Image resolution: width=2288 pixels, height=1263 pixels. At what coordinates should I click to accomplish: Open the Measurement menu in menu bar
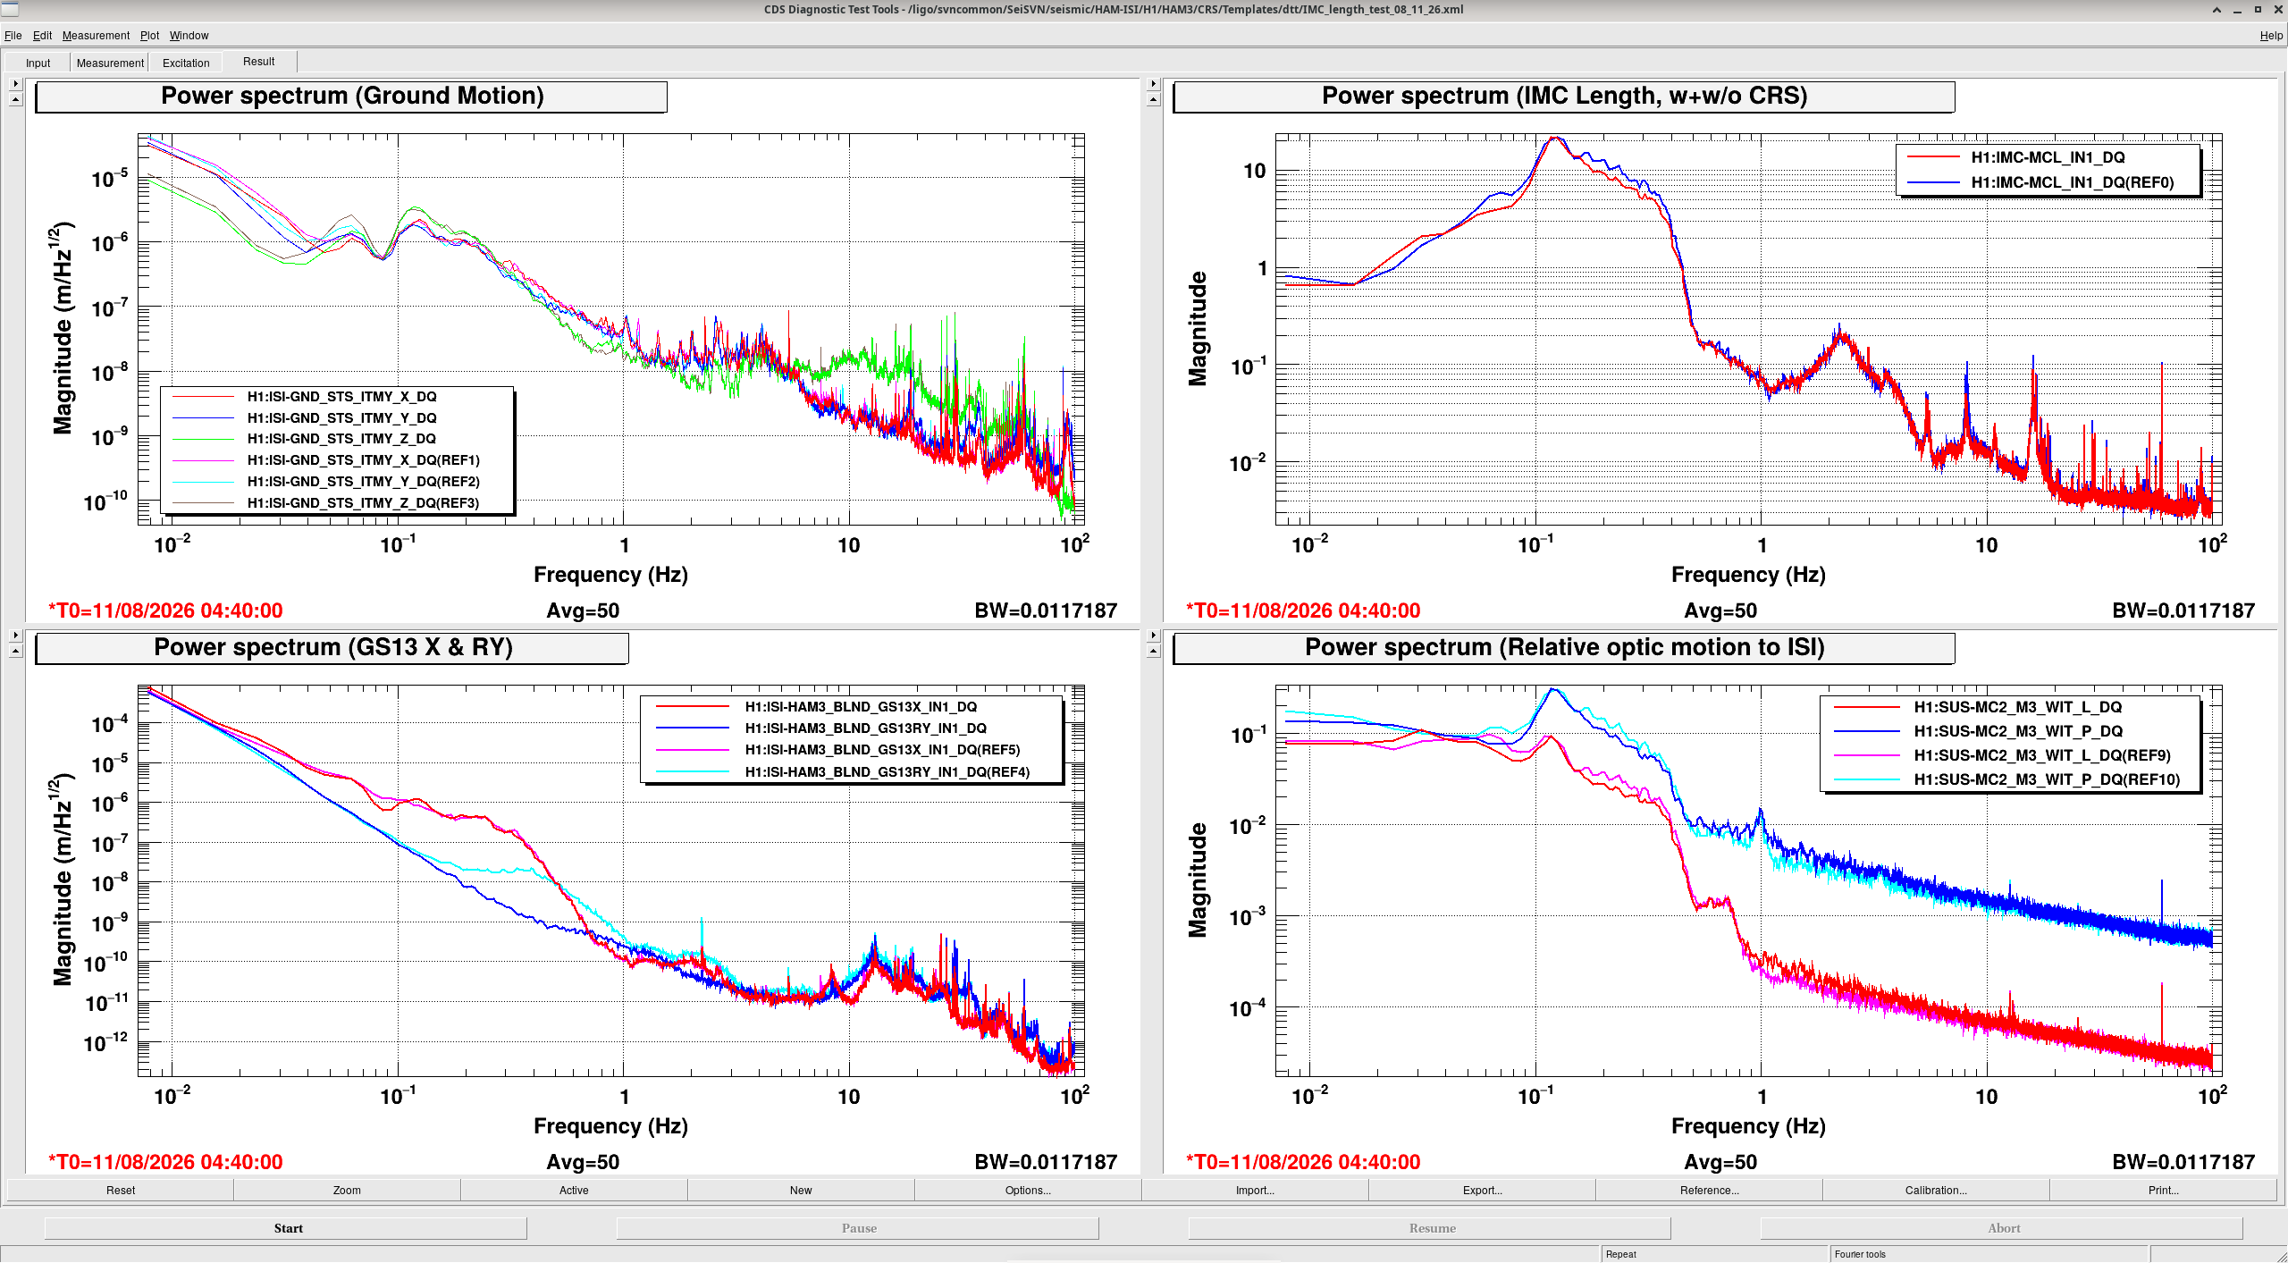coord(96,36)
